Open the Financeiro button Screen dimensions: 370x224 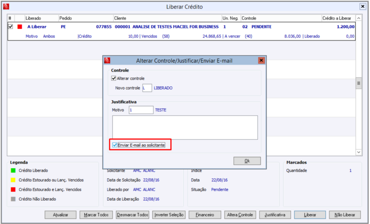coord(205,215)
